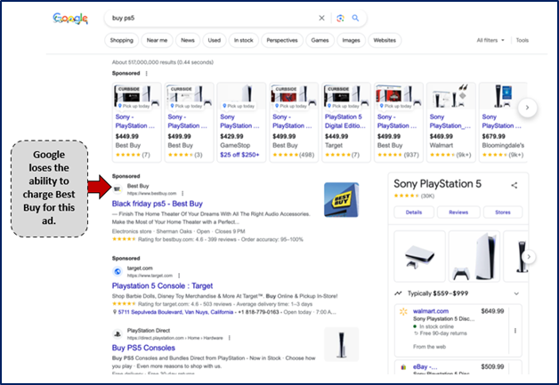The height and width of the screenshot is (385, 559).
Task: Open the $449.99 Best Buy PlayStation card
Action: (x=137, y=122)
